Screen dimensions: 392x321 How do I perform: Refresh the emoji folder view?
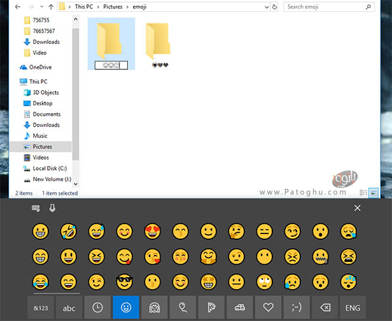(x=274, y=7)
